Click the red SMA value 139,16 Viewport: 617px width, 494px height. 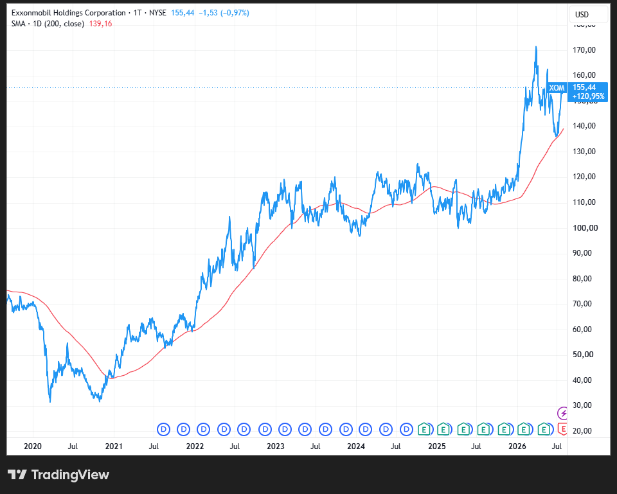101,24
